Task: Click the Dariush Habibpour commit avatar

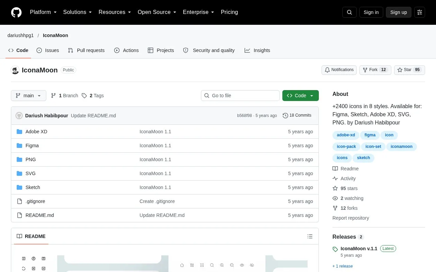Action: 19,116
